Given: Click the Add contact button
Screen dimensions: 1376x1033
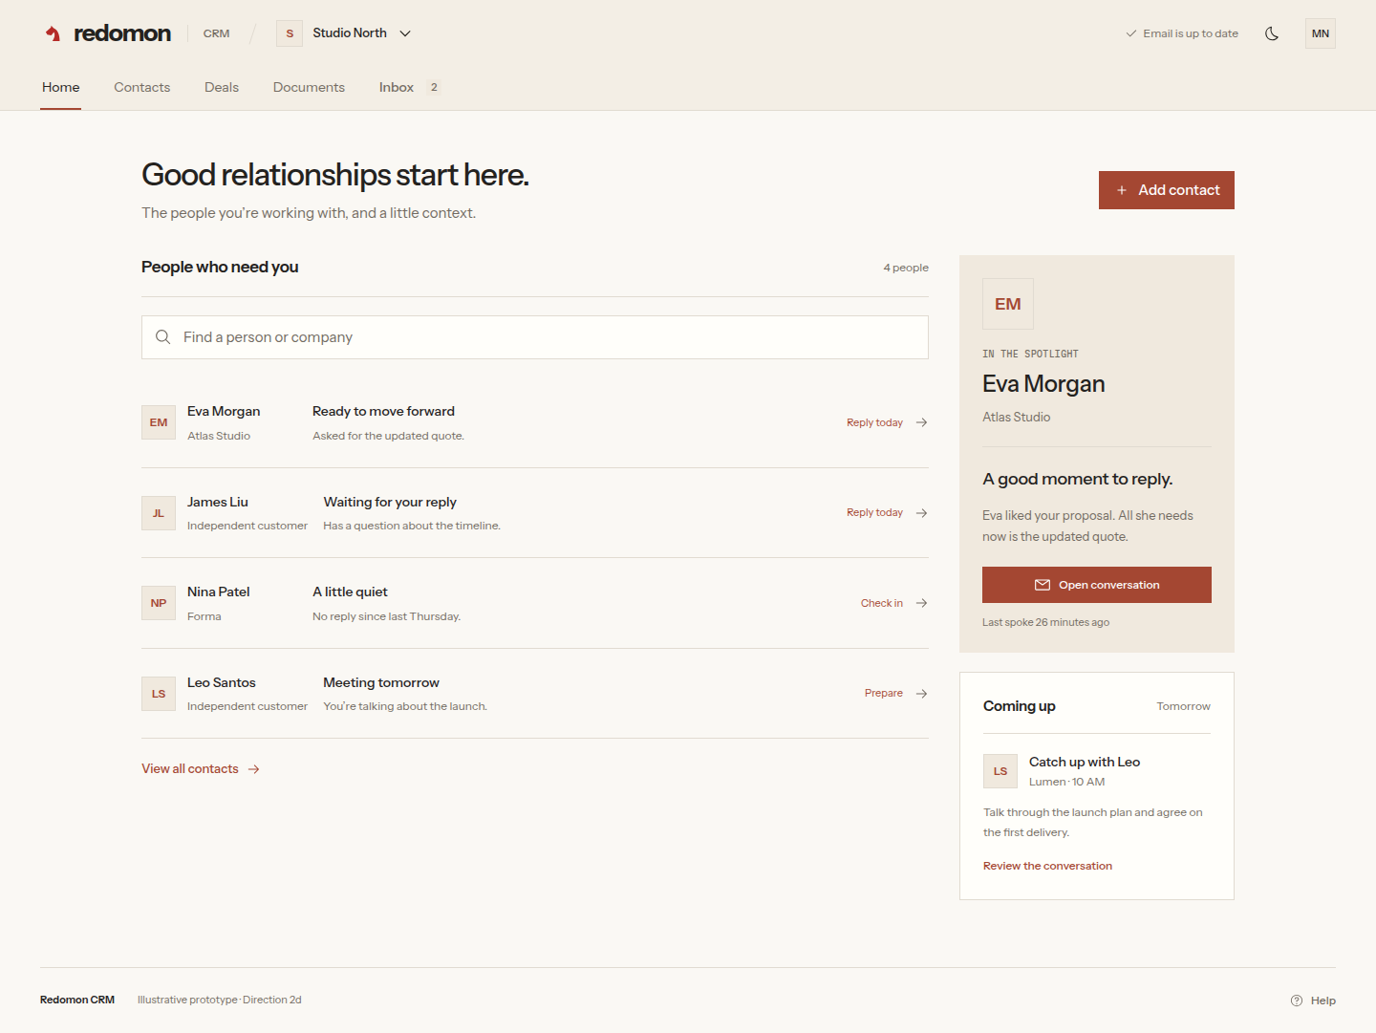Looking at the screenshot, I should (x=1167, y=190).
